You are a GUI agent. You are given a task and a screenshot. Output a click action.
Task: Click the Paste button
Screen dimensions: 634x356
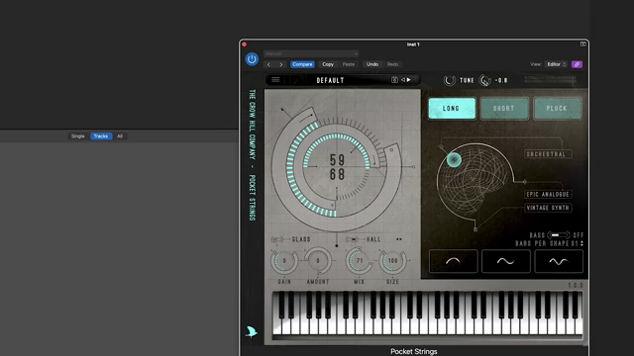348,64
